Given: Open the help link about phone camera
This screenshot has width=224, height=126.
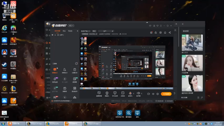Looking at the screenshot, I should 62,101.
